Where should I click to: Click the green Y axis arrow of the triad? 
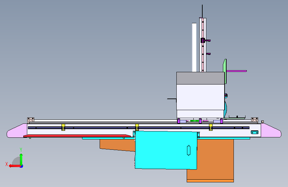point(21,159)
